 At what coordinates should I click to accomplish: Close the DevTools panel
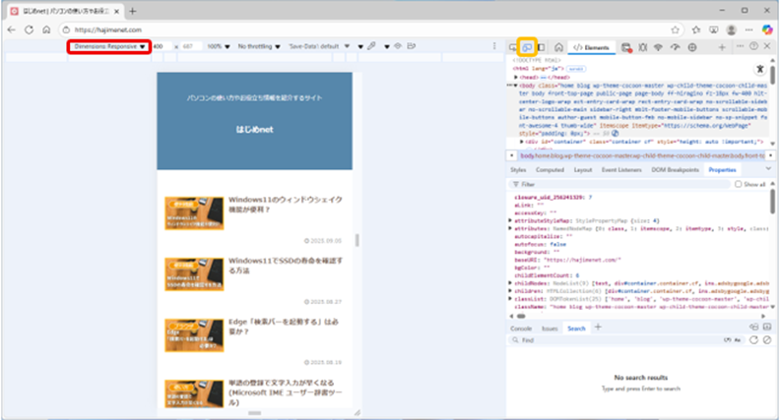[767, 46]
